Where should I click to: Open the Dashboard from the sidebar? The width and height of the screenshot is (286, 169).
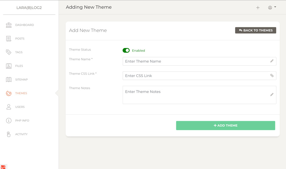coord(9,25)
